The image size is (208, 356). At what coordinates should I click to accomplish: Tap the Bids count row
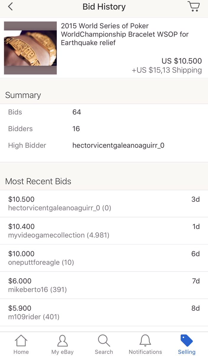(104, 112)
